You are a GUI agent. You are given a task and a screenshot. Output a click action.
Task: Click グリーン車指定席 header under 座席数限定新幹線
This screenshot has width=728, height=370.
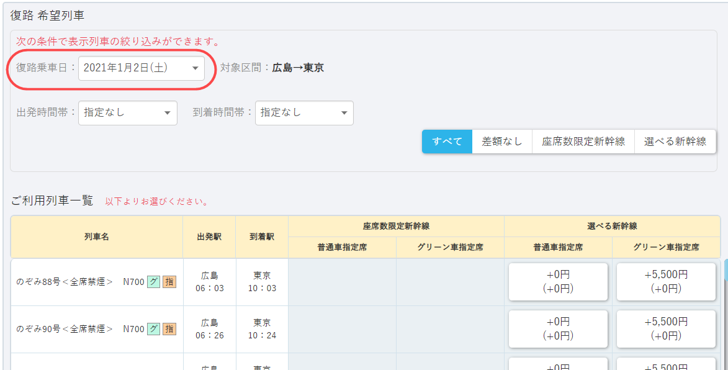click(x=451, y=248)
